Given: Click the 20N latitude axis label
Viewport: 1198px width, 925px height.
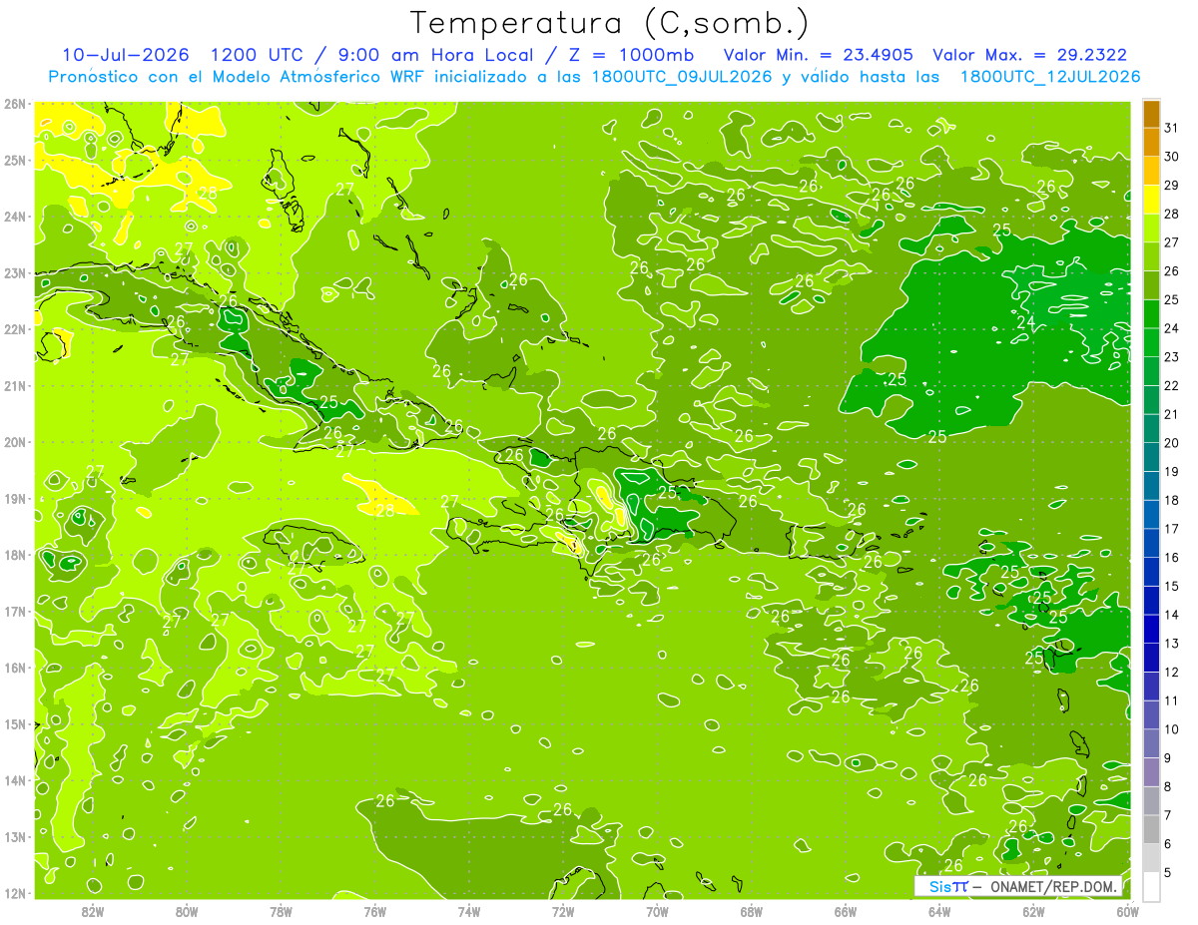Looking at the screenshot, I should click(x=15, y=442).
